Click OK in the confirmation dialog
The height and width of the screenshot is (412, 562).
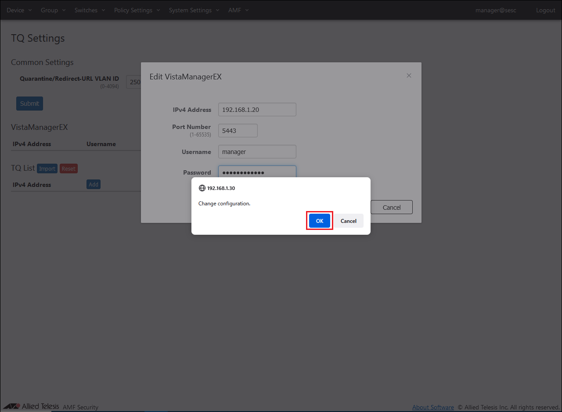pyautogui.click(x=319, y=221)
